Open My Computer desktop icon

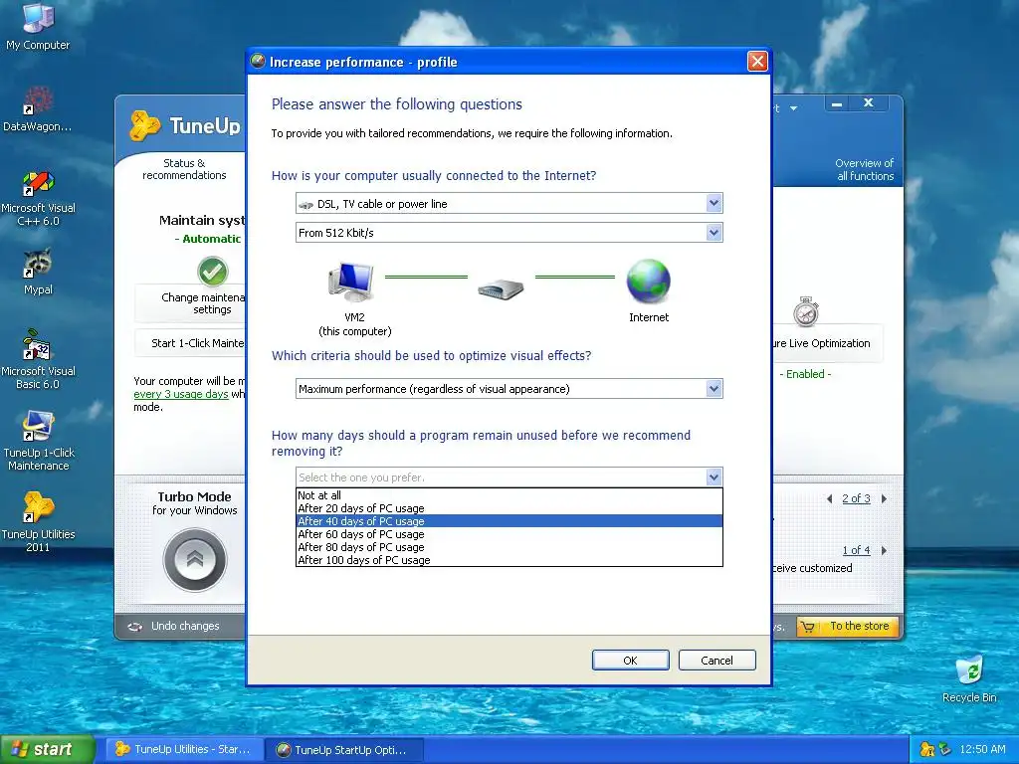(38, 26)
